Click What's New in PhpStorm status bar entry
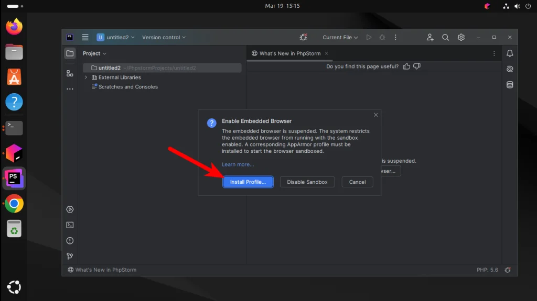This screenshot has height=301, width=537. pyautogui.click(x=102, y=270)
